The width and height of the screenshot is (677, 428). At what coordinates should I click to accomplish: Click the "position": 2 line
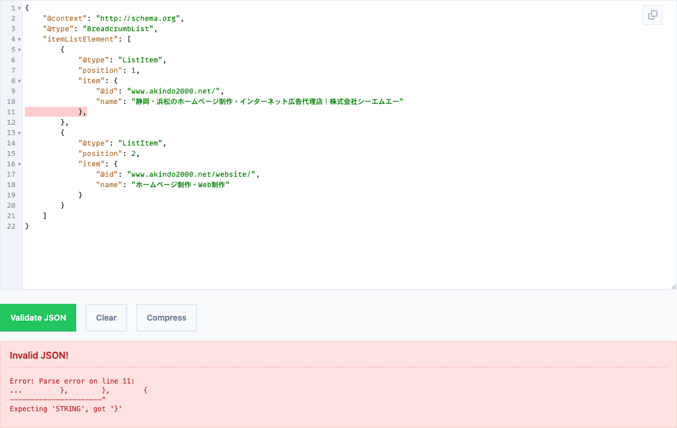[109, 154]
